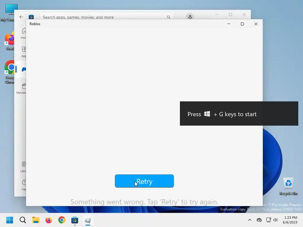Select My Computer desktop icon
The image size is (303, 227).
pos(8,12)
